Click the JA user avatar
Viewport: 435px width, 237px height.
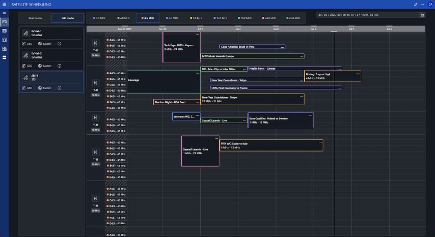tap(430, 4)
